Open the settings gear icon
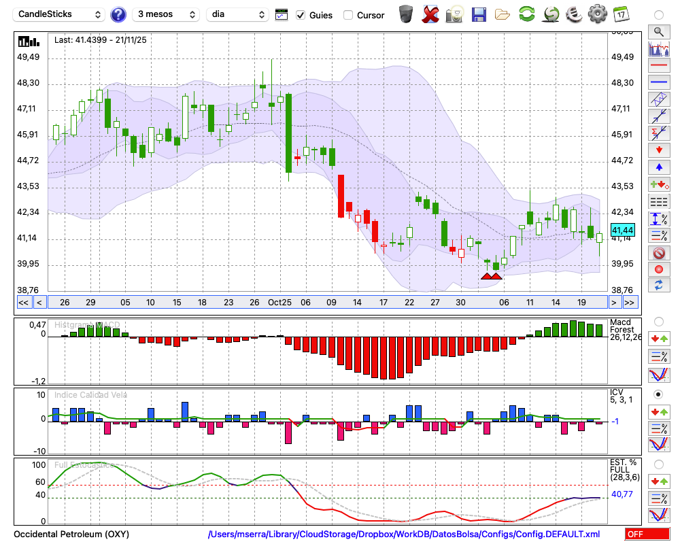The height and width of the screenshot is (544, 680). (x=597, y=14)
